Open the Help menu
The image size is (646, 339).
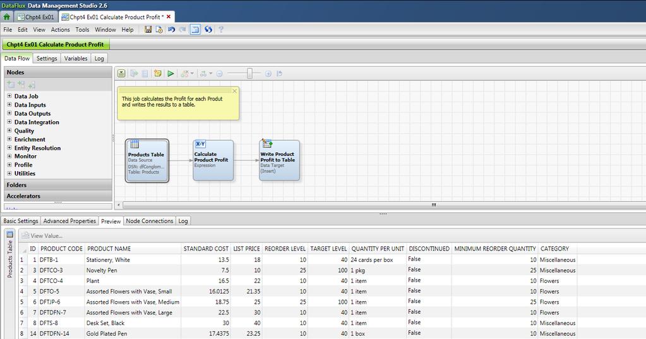click(x=128, y=30)
